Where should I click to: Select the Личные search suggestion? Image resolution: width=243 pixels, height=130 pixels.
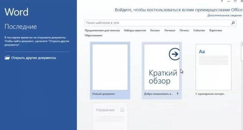(x=170, y=30)
